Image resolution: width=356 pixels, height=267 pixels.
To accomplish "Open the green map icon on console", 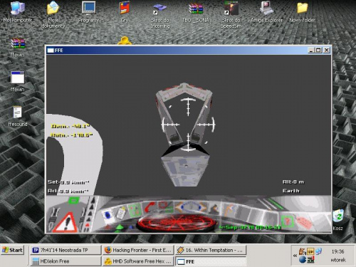I will [135, 209].
